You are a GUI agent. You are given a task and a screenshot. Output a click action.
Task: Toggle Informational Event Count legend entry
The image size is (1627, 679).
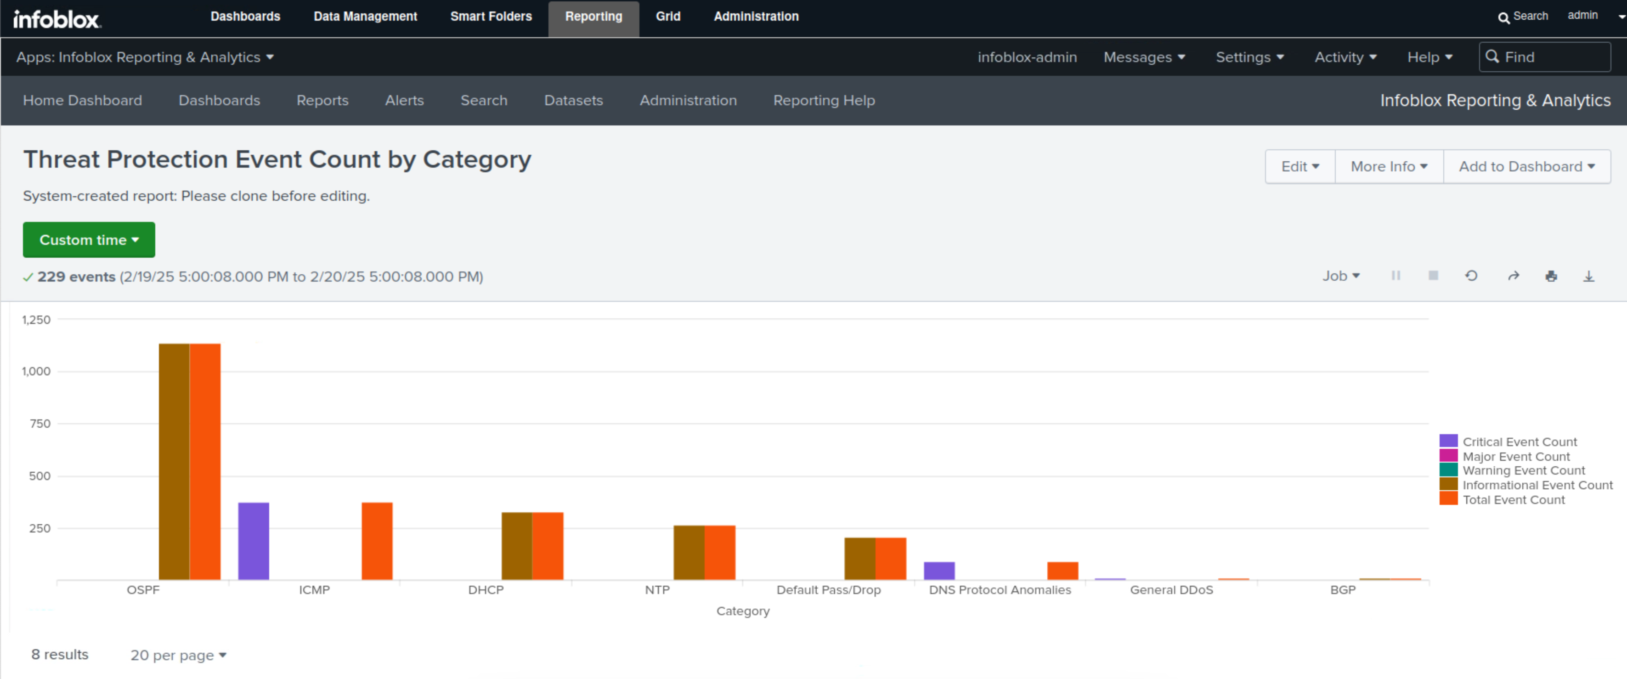[x=1537, y=485]
